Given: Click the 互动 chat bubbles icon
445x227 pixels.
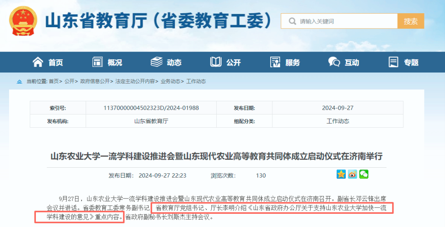Looking at the screenshot, I should [334, 62].
